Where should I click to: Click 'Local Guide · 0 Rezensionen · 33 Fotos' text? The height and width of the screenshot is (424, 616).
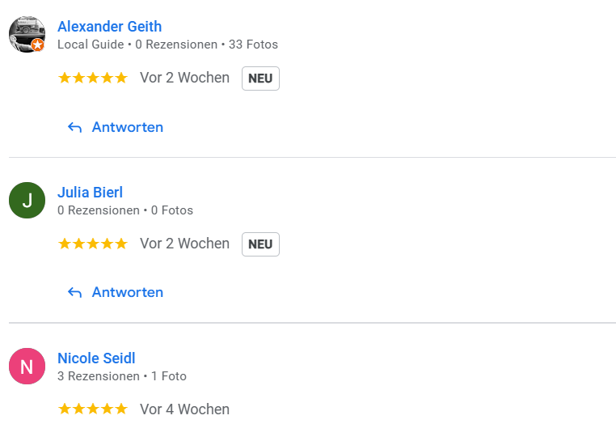pyautogui.click(x=167, y=45)
